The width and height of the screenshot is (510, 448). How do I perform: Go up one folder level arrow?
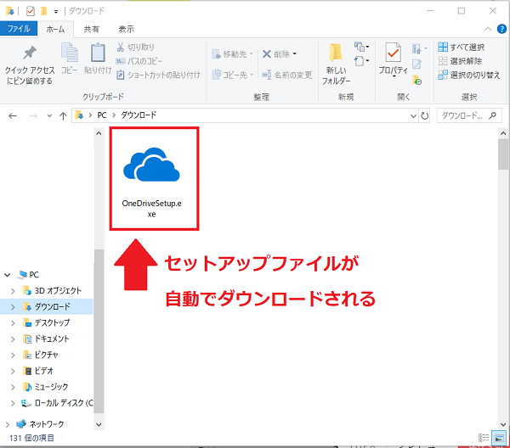pos(63,115)
